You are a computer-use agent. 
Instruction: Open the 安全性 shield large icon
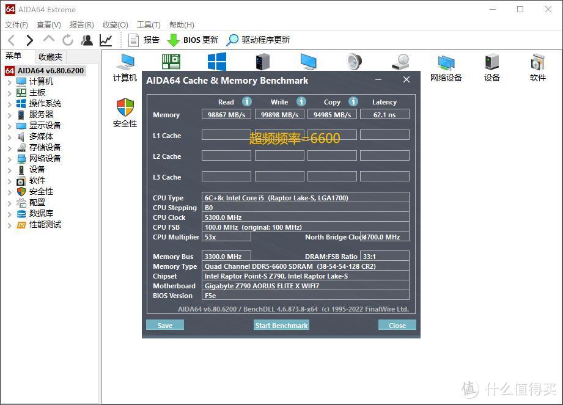point(125,113)
